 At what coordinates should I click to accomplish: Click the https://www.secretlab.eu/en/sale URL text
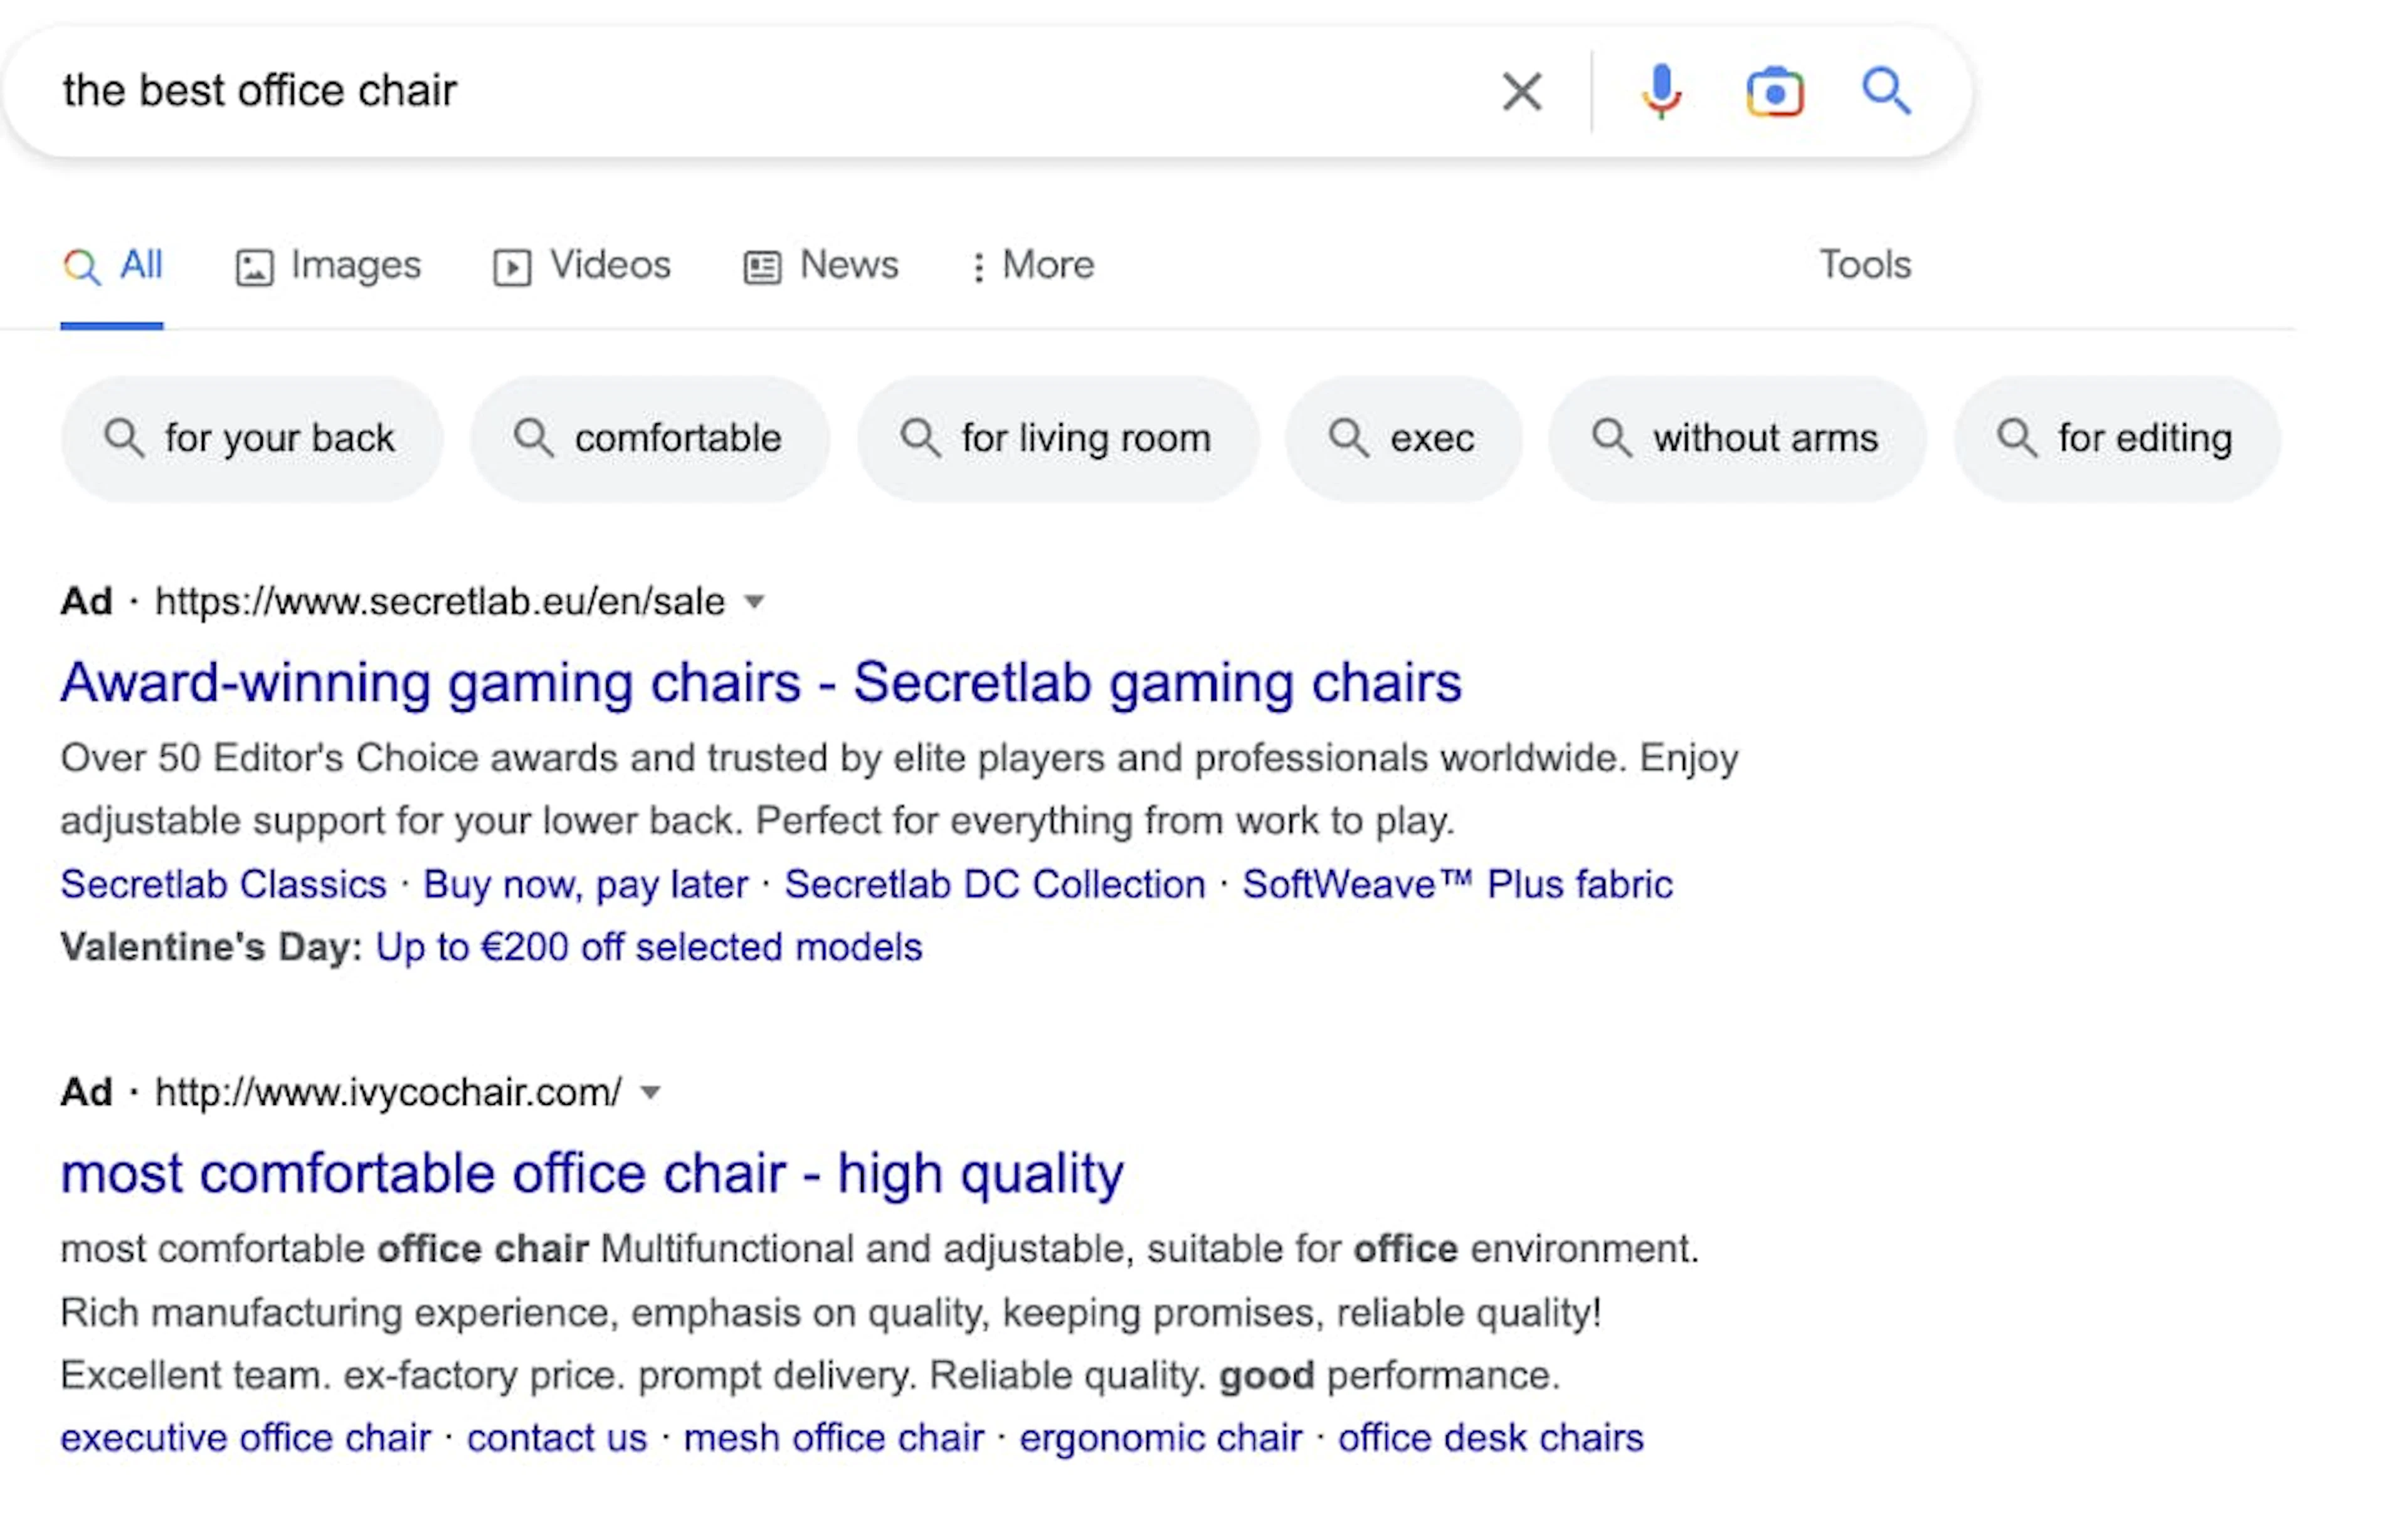pyautogui.click(x=440, y=603)
